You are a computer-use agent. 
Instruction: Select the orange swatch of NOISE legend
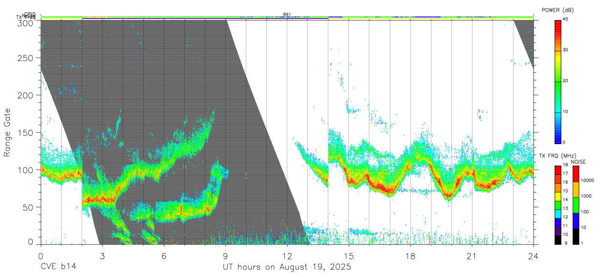(575, 190)
